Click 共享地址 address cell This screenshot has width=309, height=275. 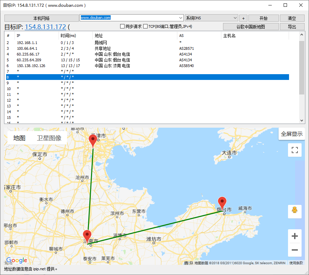coord(103,48)
